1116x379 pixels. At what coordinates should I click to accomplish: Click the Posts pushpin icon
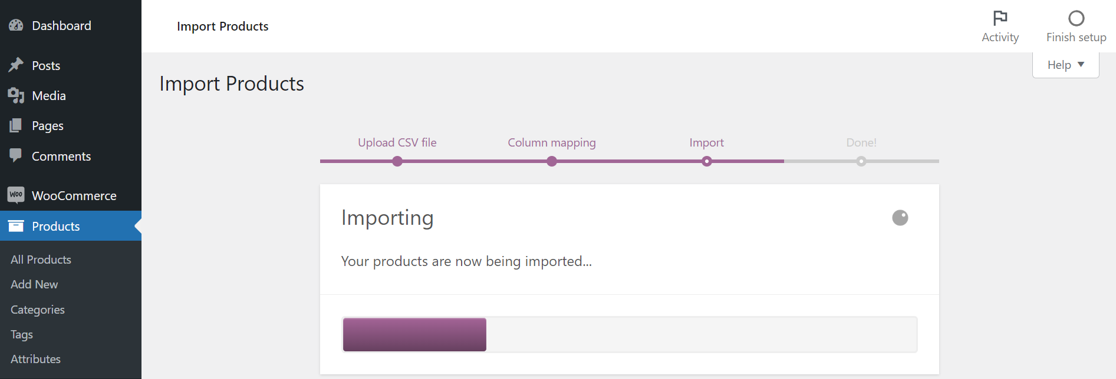[x=16, y=65]
